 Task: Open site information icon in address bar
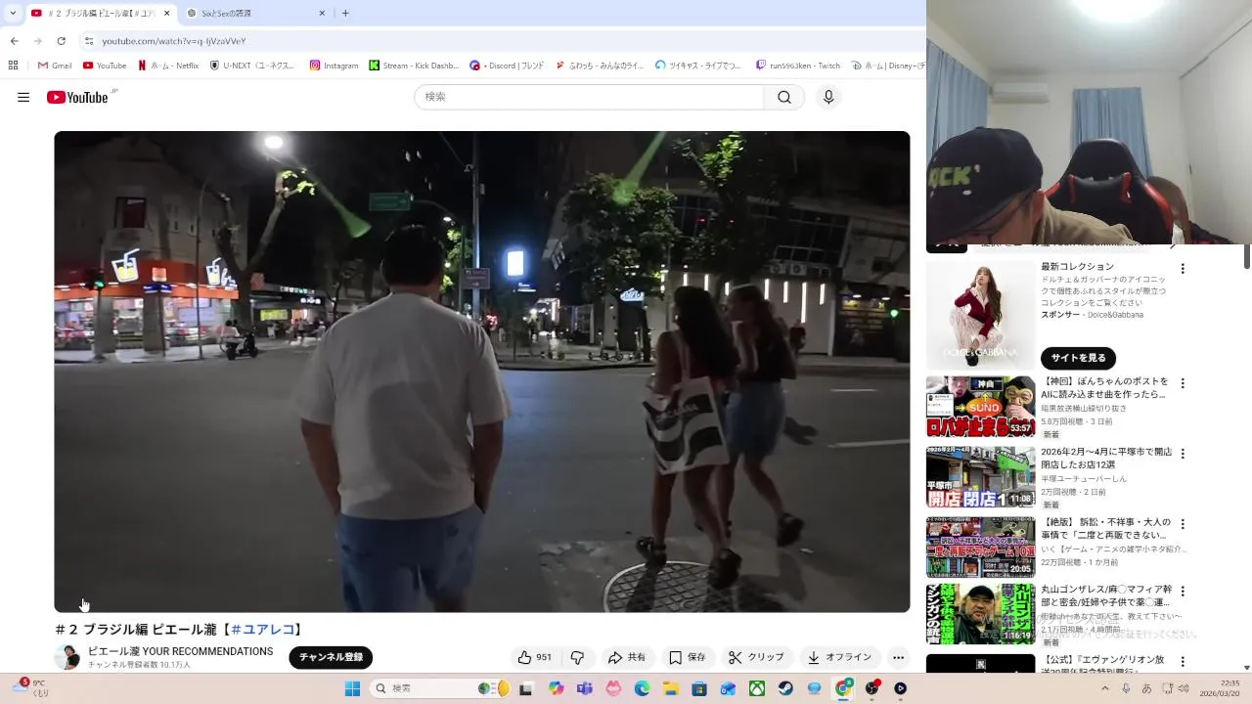point(89,41)
